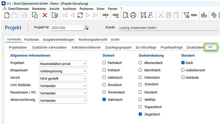Check the Satteldach checkbox

tap(104, 77)
